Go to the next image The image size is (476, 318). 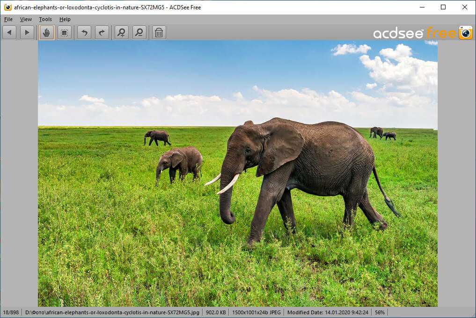click(x=27, y=33)
